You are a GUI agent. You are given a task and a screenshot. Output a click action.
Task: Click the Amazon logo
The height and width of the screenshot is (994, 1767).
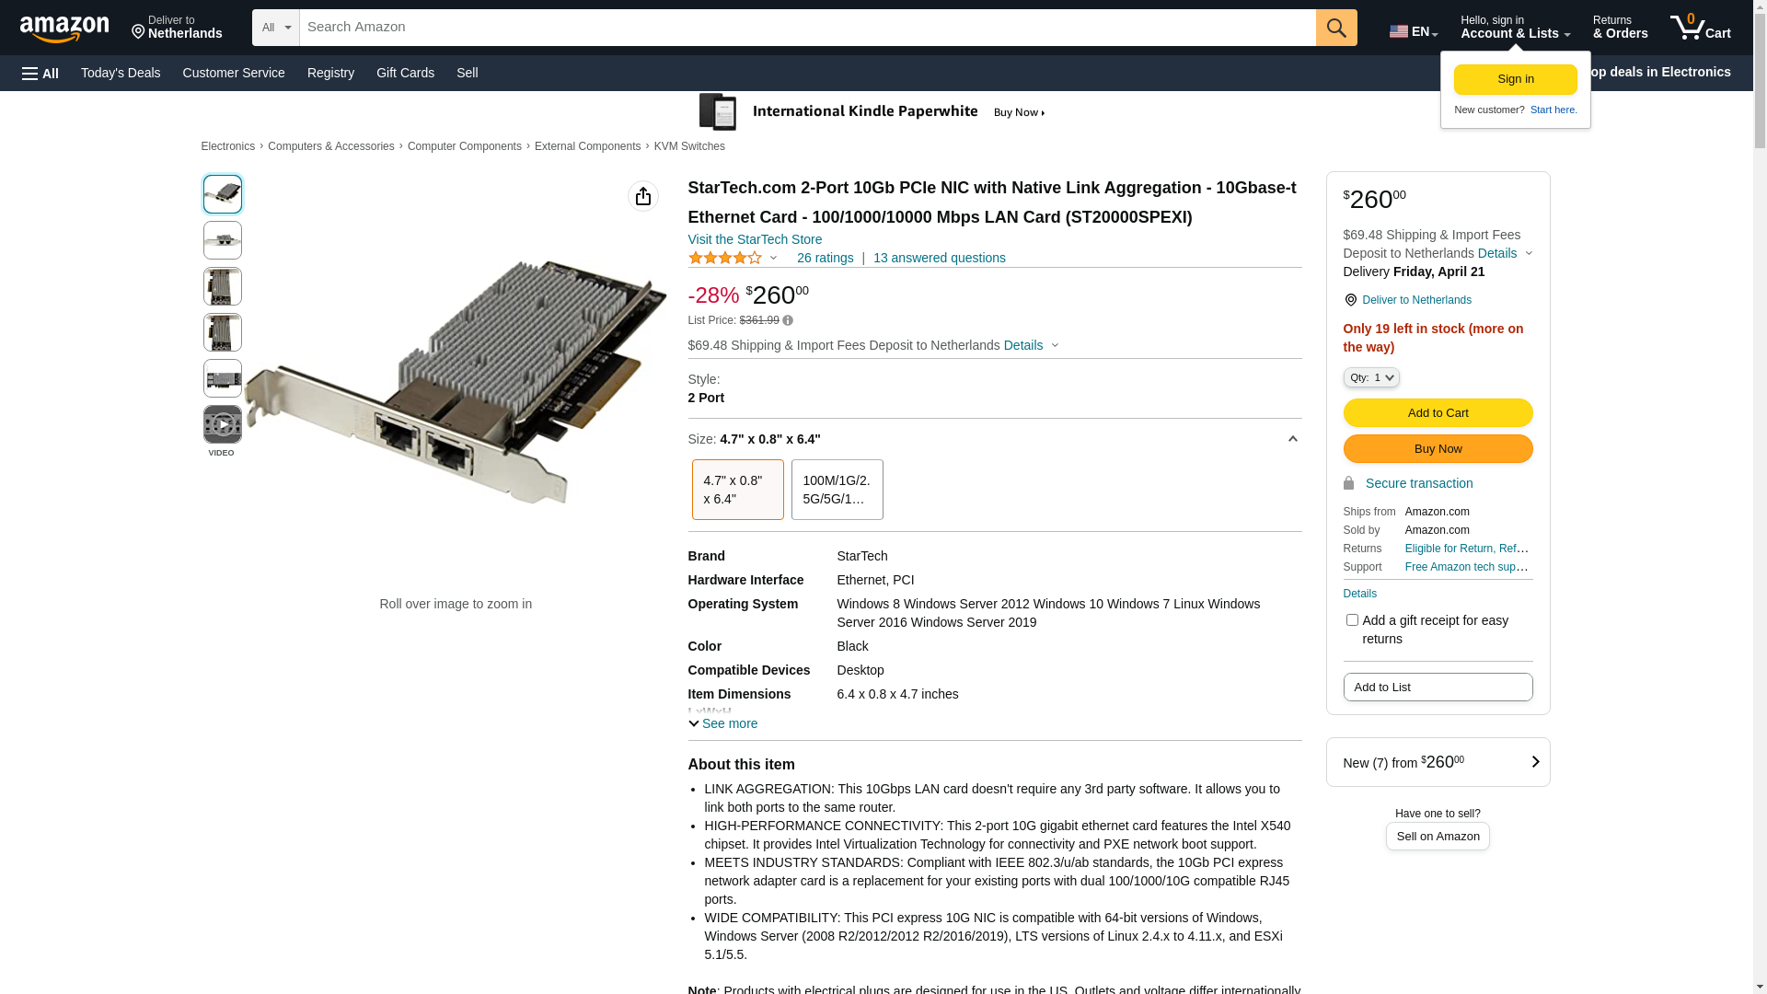pos(64,29)
